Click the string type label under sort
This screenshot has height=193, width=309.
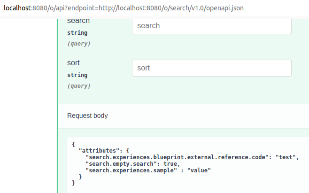click(x=77, y=75)
